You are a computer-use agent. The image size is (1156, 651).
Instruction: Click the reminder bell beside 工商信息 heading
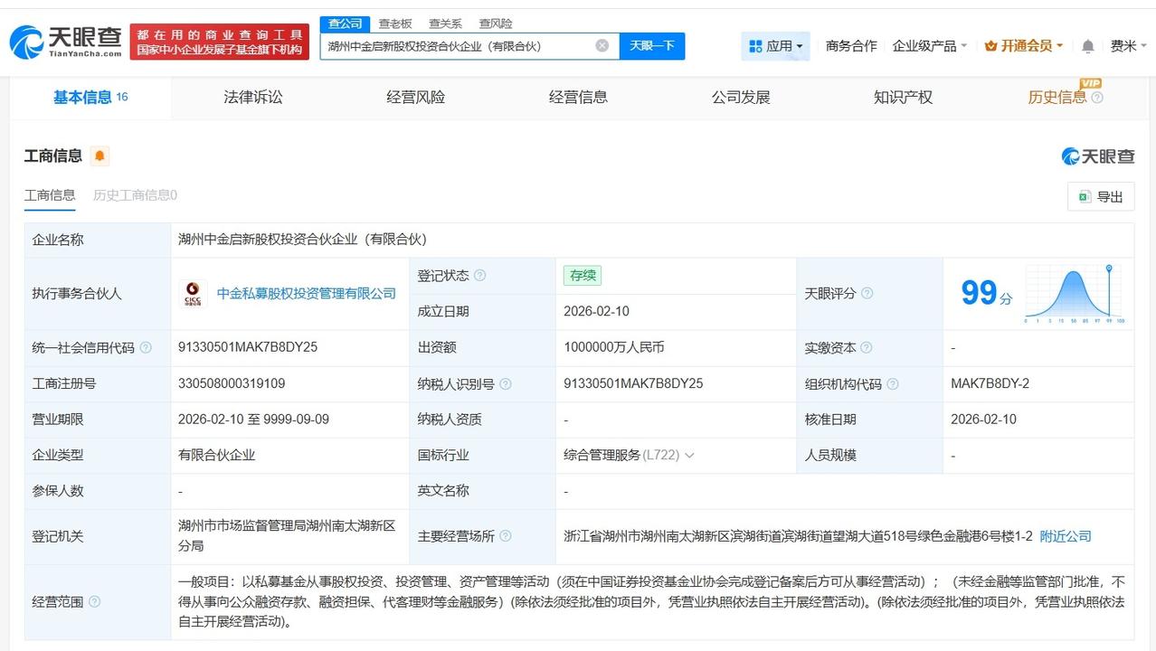99,156
